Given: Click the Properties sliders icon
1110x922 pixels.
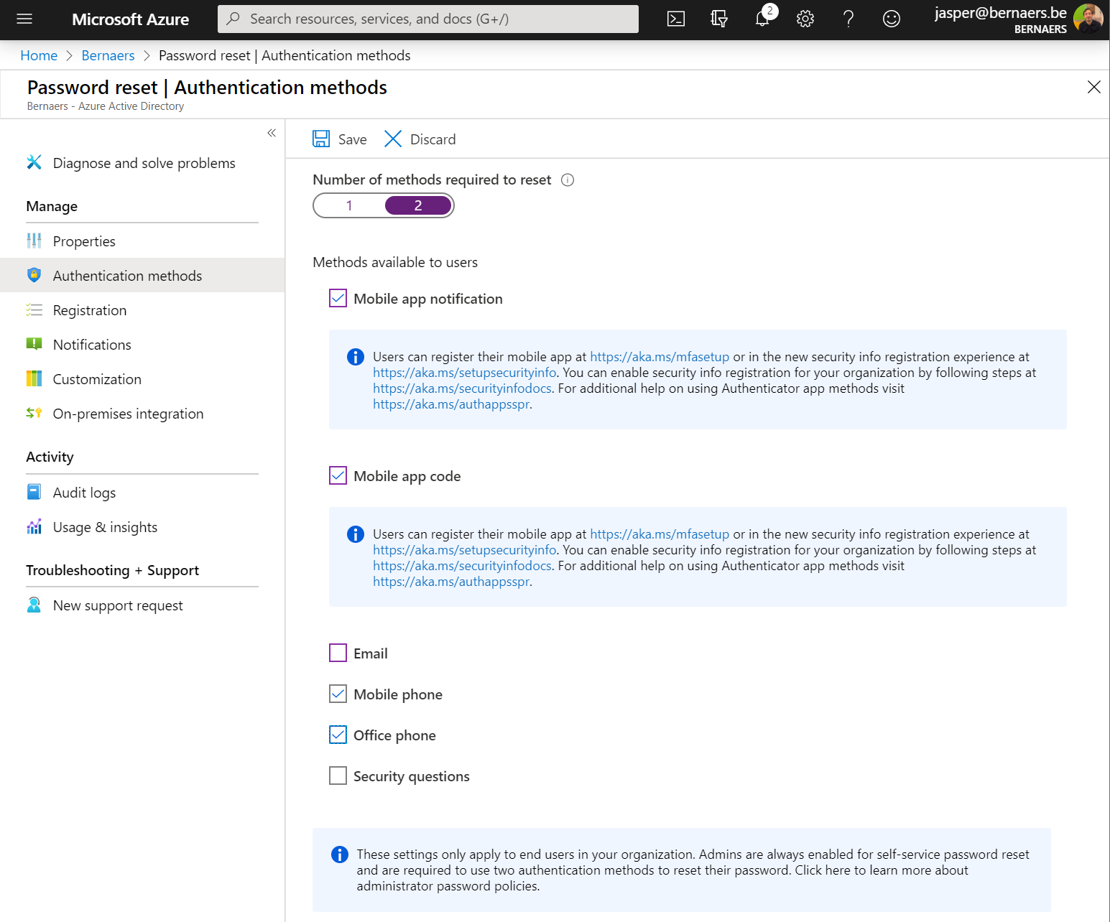Looking at the screenshot, I should [34, 241].
